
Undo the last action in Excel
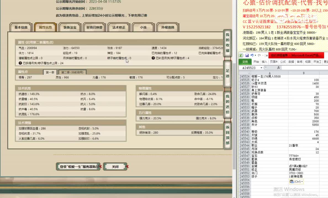(x=252, y=56)
